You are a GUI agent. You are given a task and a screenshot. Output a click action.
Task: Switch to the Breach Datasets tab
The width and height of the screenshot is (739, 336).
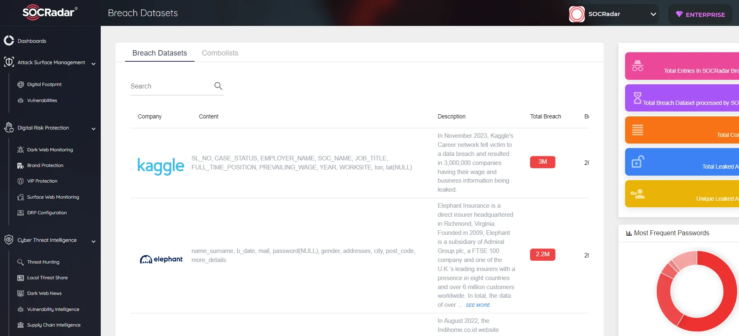click(x=160, y=53)
